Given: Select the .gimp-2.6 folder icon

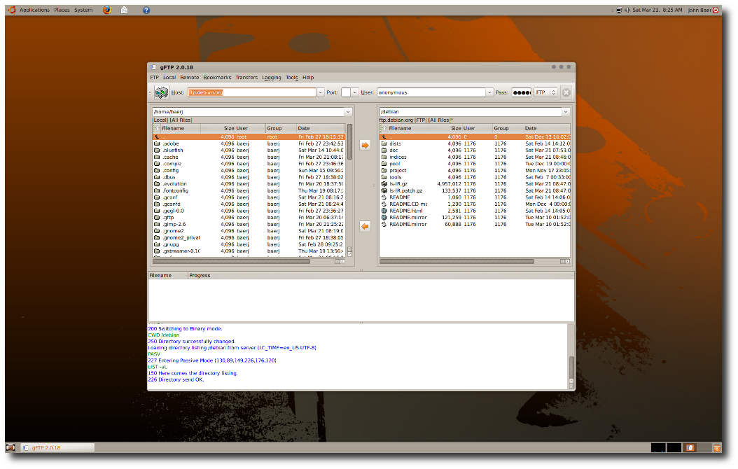Looking at the screenshot, I should (157, 225).
